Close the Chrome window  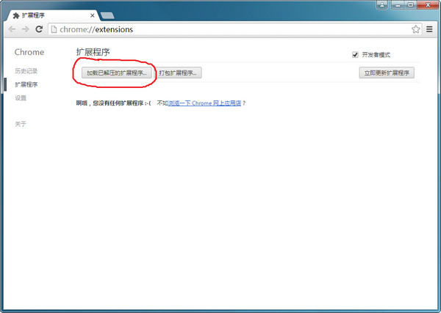pos(428,5)
